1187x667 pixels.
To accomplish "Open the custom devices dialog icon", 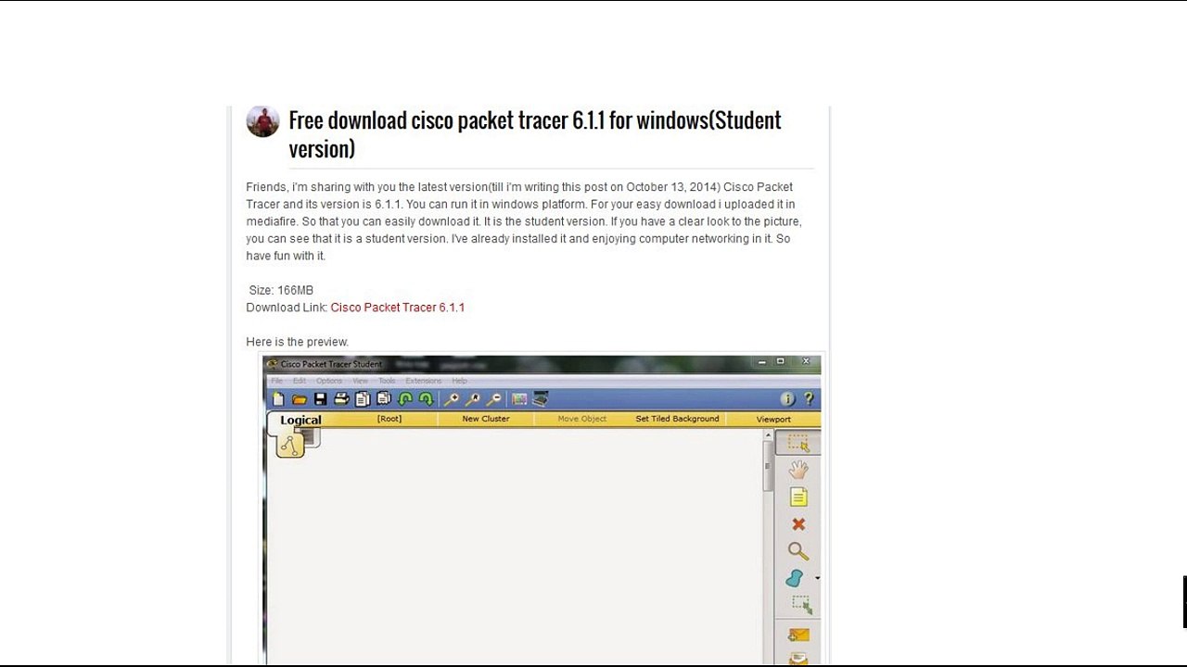I will [x=541, y=399].
